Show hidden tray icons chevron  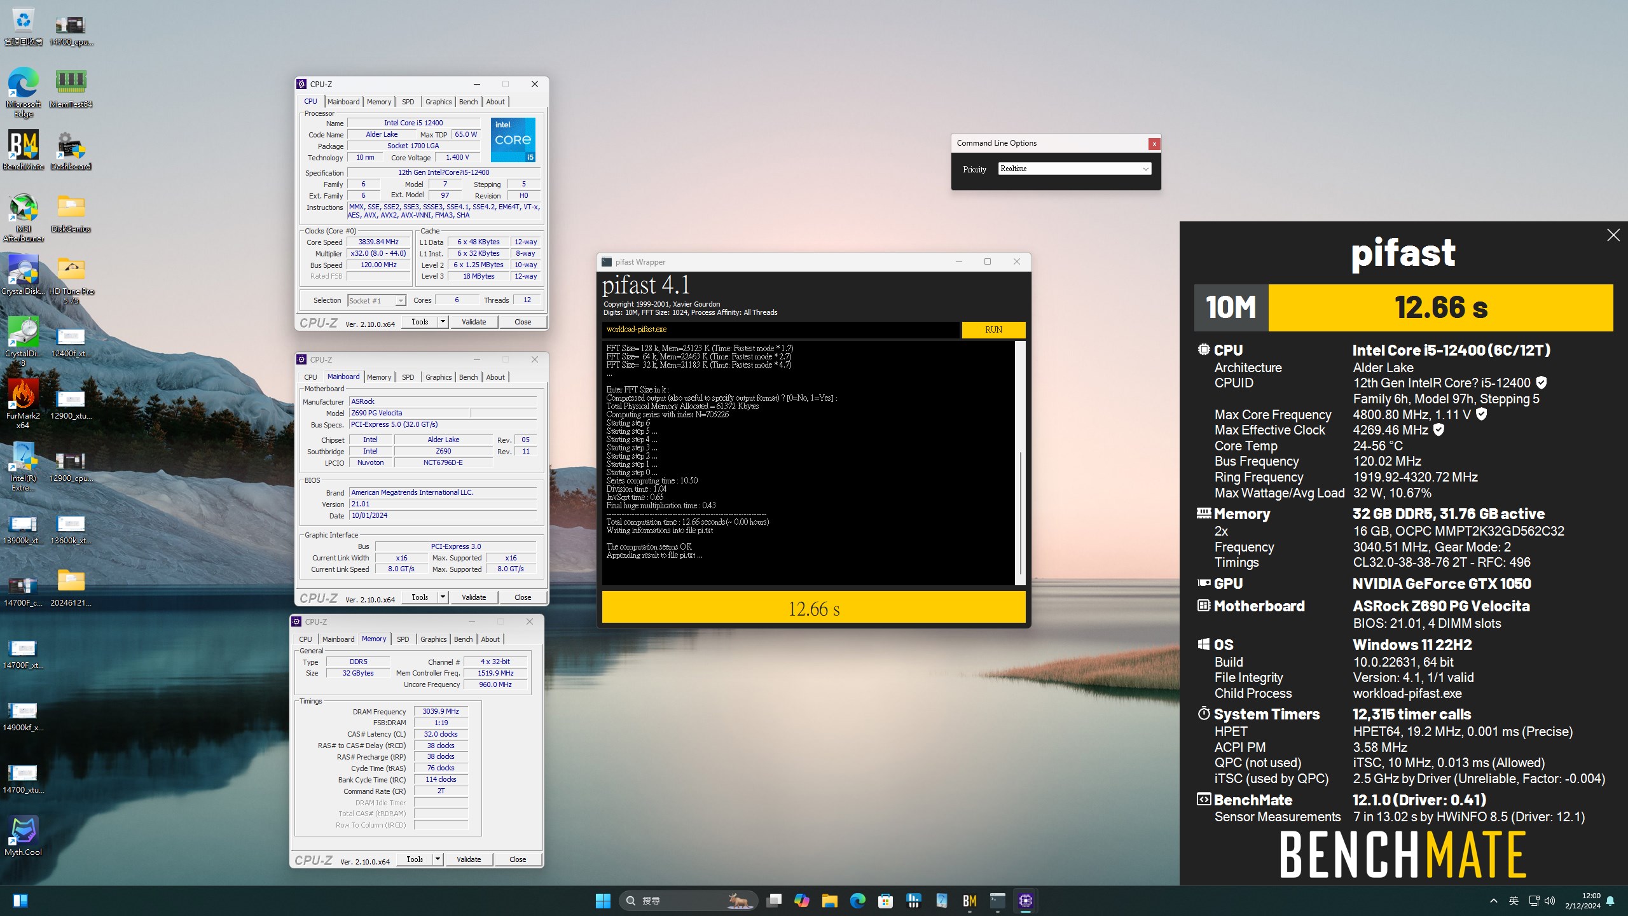(x=1493, y=901)
